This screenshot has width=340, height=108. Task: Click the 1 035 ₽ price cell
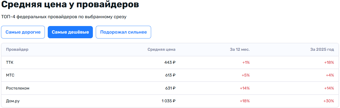[x=168, y=101]
